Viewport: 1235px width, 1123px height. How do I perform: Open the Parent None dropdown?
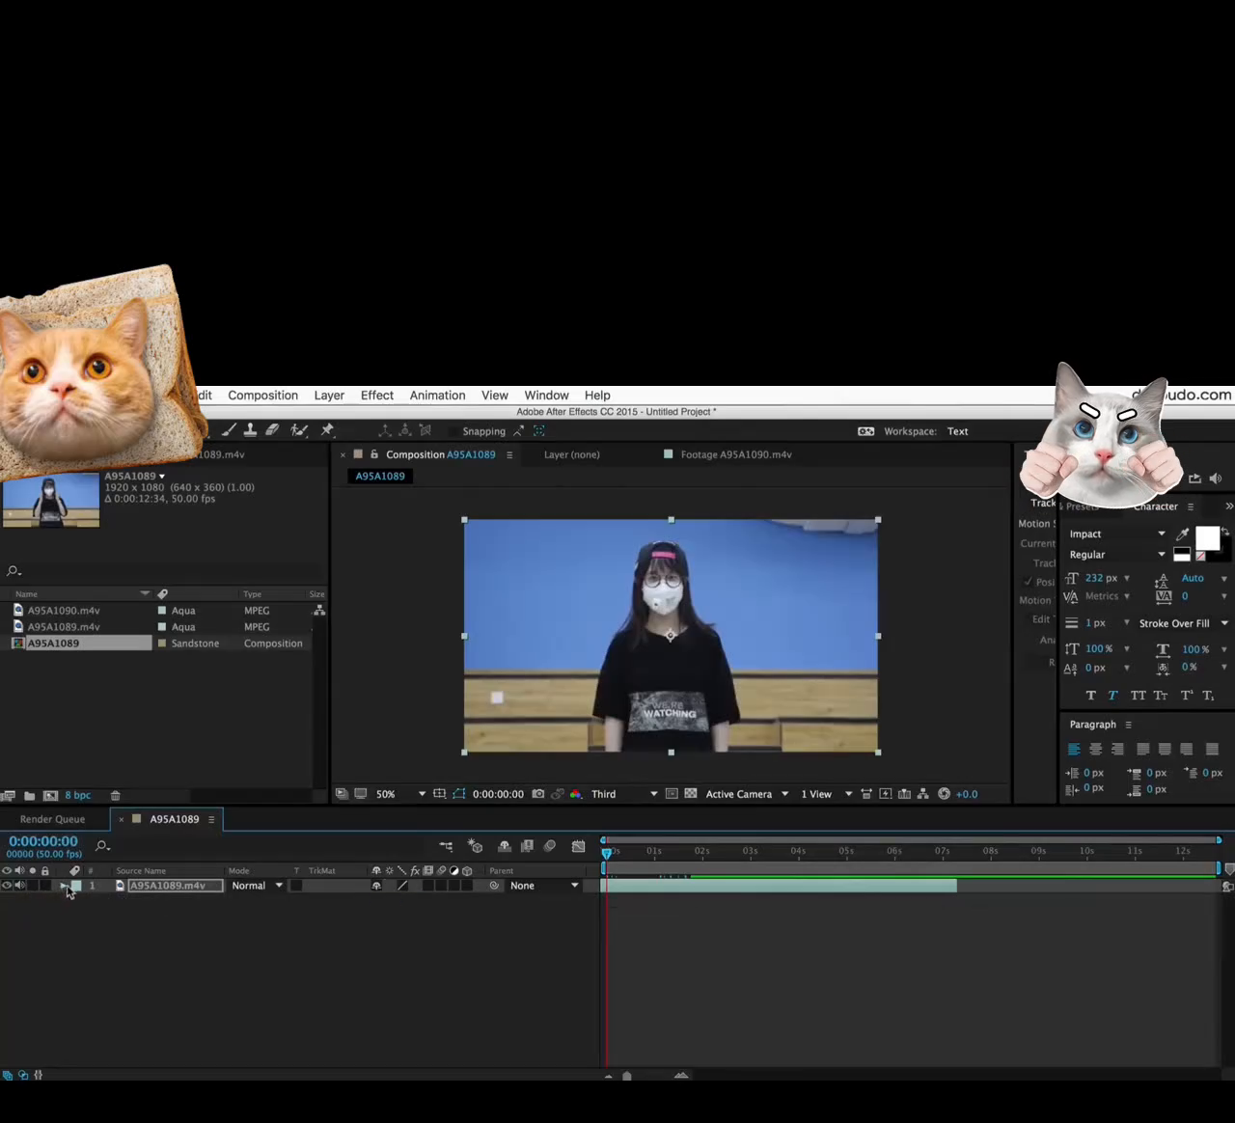click(x=545, y=886)
